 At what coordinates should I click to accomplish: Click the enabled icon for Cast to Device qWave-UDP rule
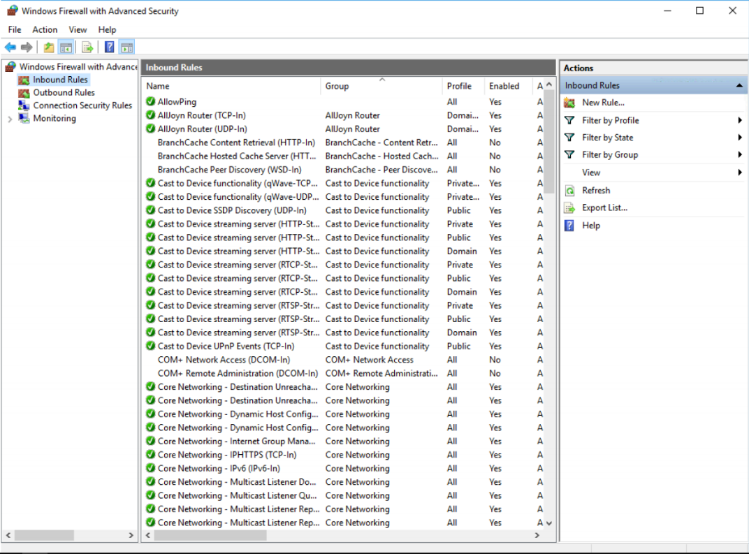pos(150,197)
